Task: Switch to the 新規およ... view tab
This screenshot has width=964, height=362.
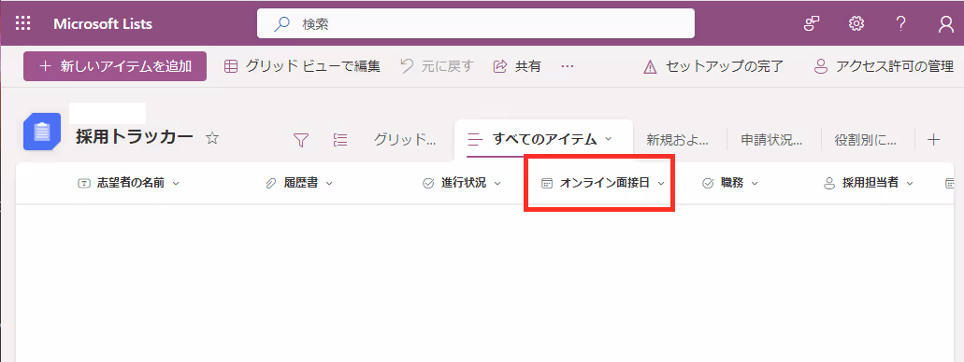Action: [677, 140]
